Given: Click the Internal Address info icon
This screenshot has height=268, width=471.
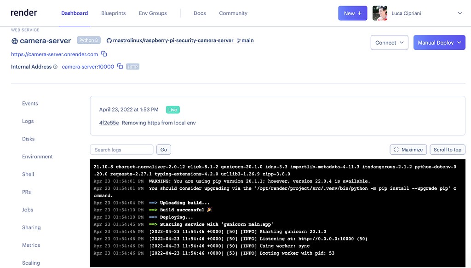Looking at the screenshot, I should pyautogui.click(x=55, y=67).
